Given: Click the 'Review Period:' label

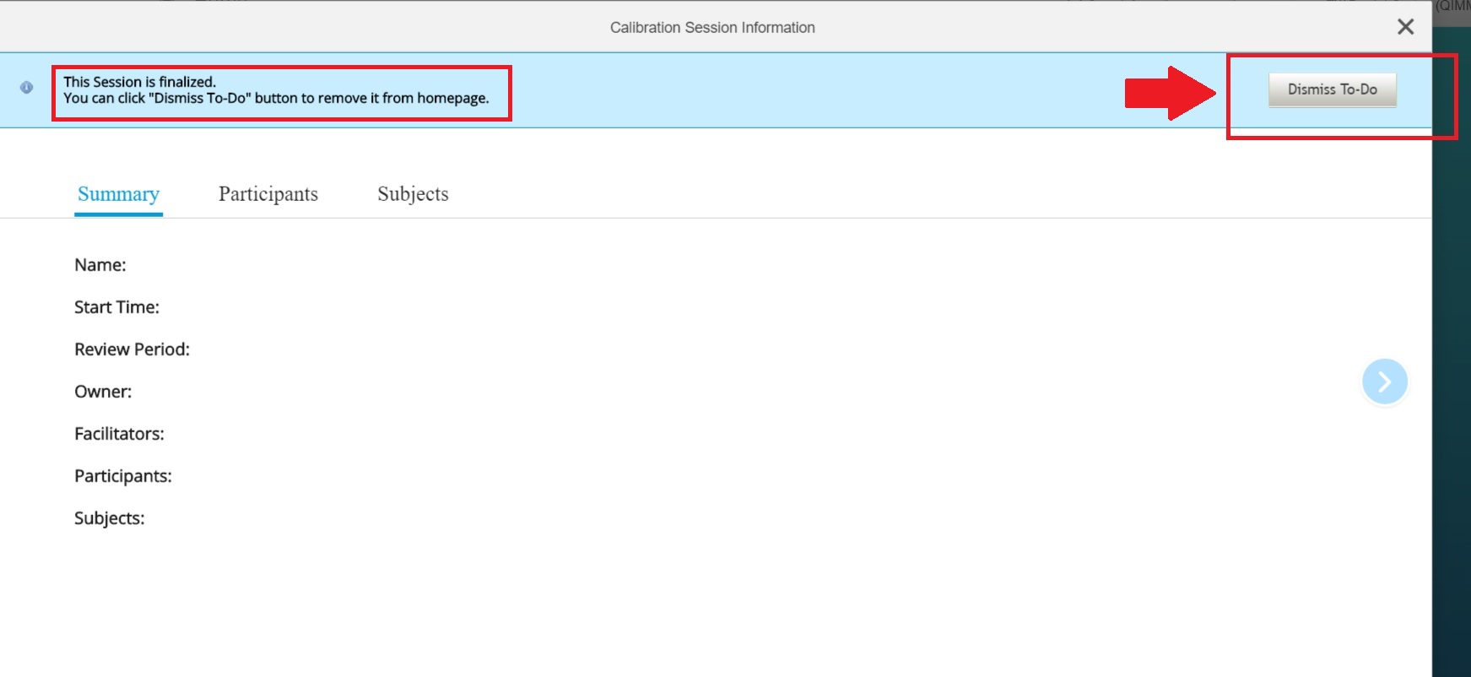Looking at the screenshot, I should click(132, 349).
